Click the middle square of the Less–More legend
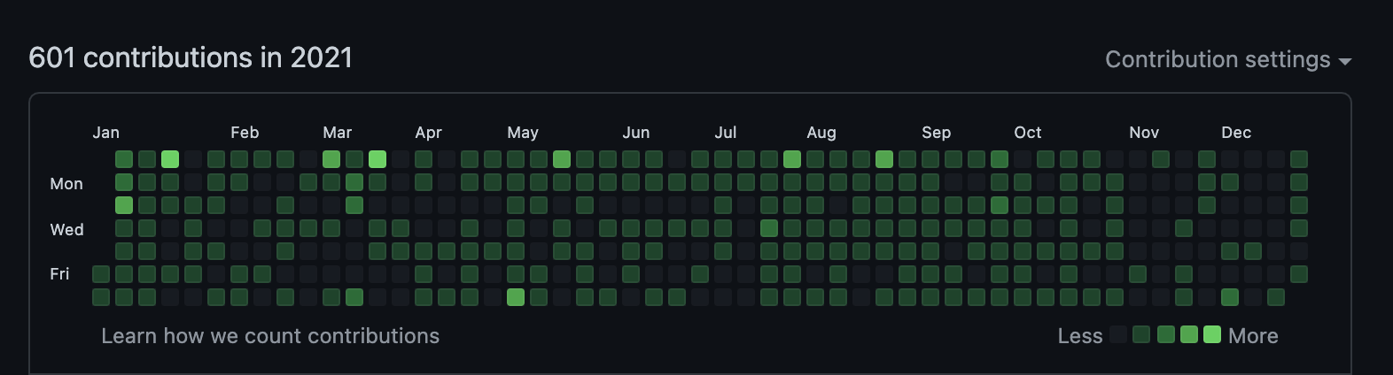 [1166, 334]
